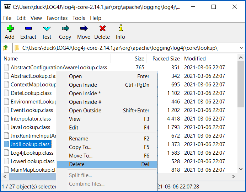Click the file icon of DateLookup.class
Image resolution: width=246 pixels, height=192 pixels.
6,93
